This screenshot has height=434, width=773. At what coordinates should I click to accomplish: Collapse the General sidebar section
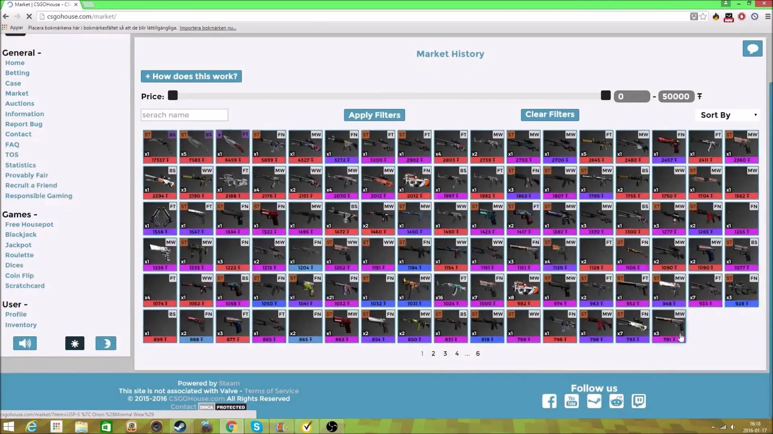(x=21, y=53)
